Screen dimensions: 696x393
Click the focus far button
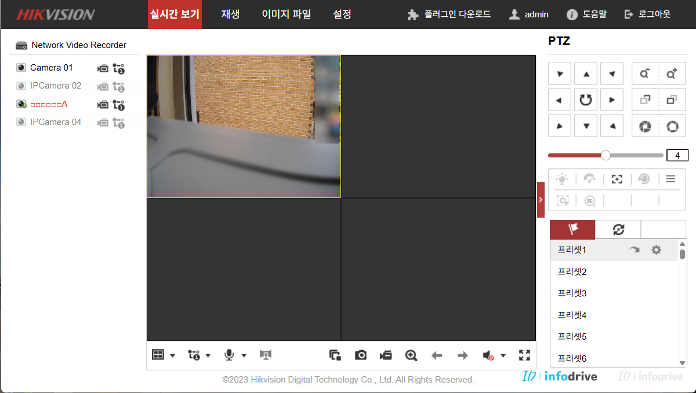click(x=672, y=100)
